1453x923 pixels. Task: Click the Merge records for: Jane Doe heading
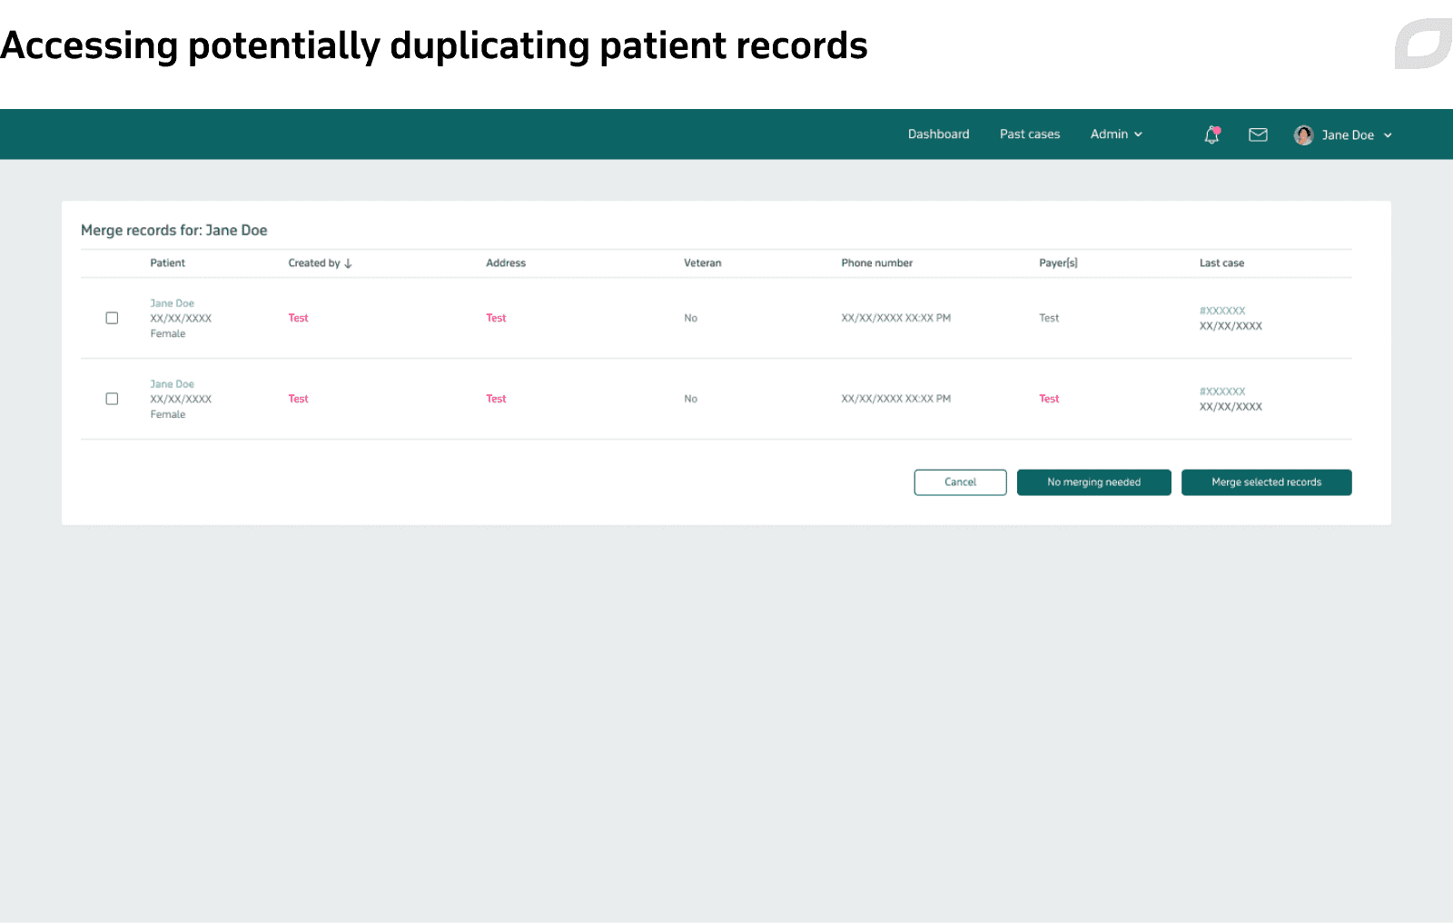[173, 231]
